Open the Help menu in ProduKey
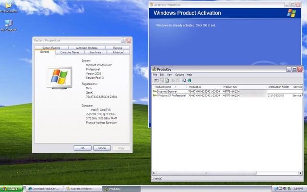Viewport: 307px width, 192px height. coord(189,75)
